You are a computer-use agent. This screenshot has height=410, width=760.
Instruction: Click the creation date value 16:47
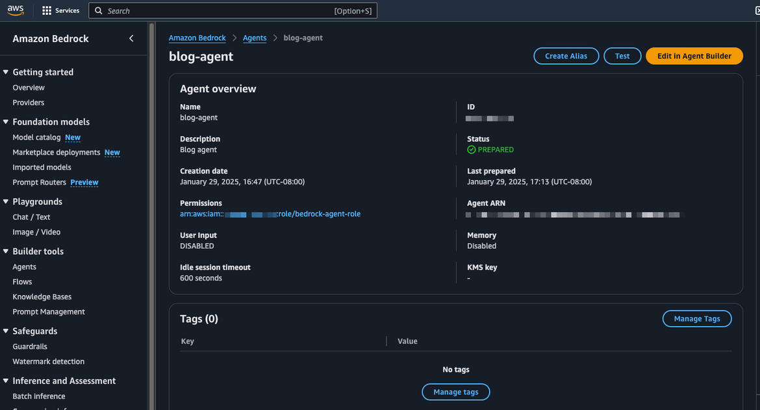242,182
